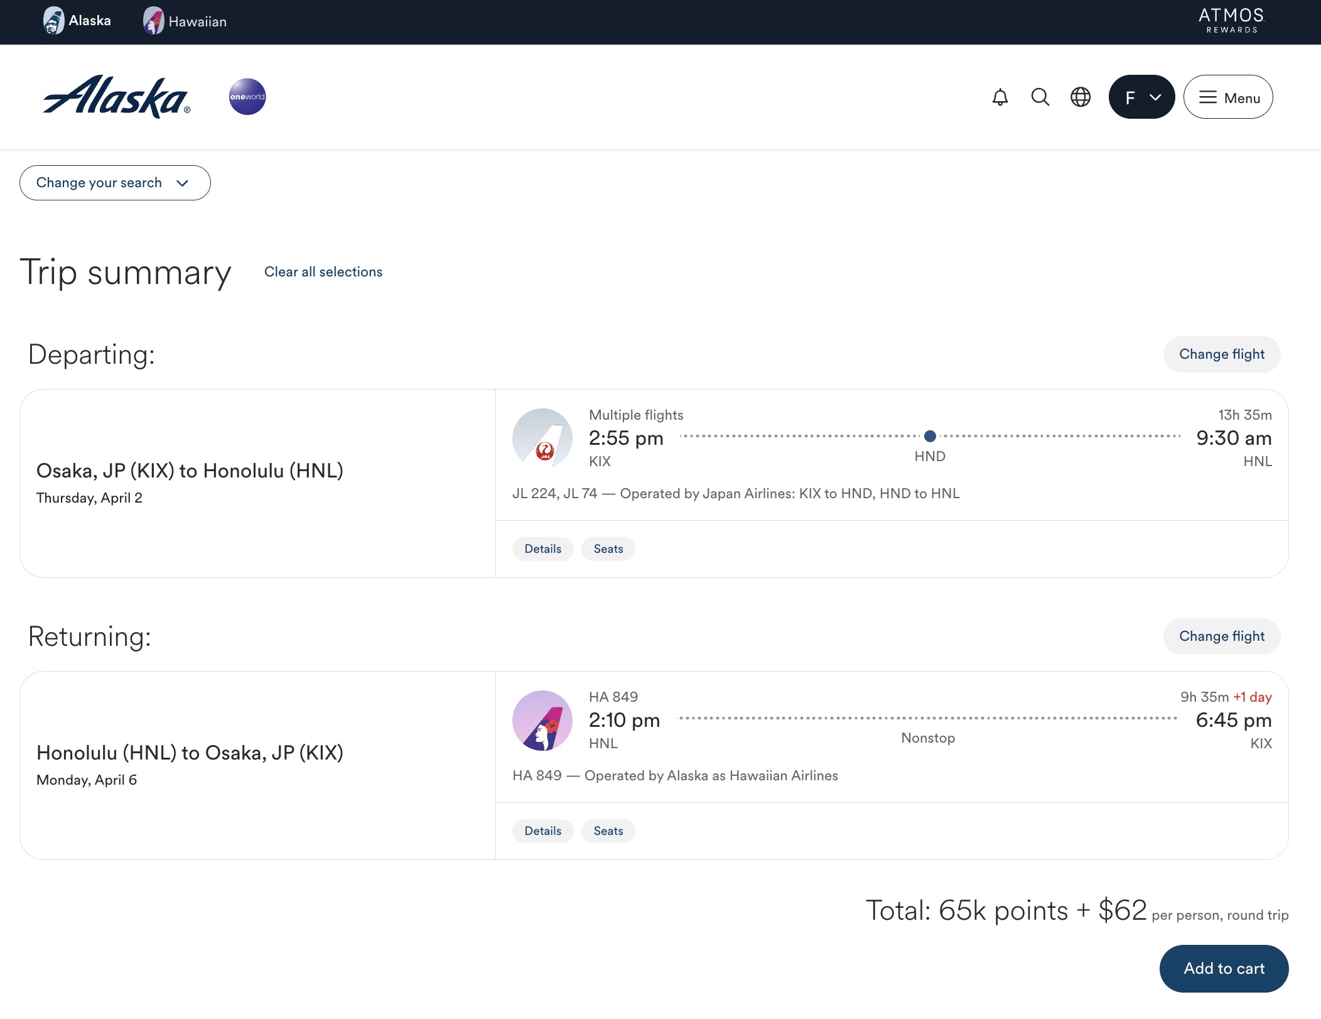Click Clear all selections link
This screenshot has height=1019, width=1321.
tap(323, 272)
